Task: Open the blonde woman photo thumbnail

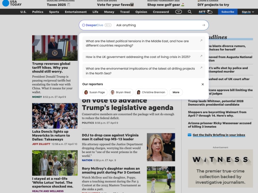Action: [x=161, y=147]
